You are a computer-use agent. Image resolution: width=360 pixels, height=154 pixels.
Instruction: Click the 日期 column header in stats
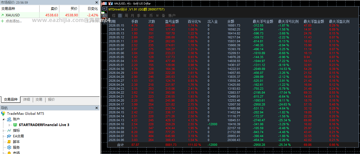click(x=112, y=21)
